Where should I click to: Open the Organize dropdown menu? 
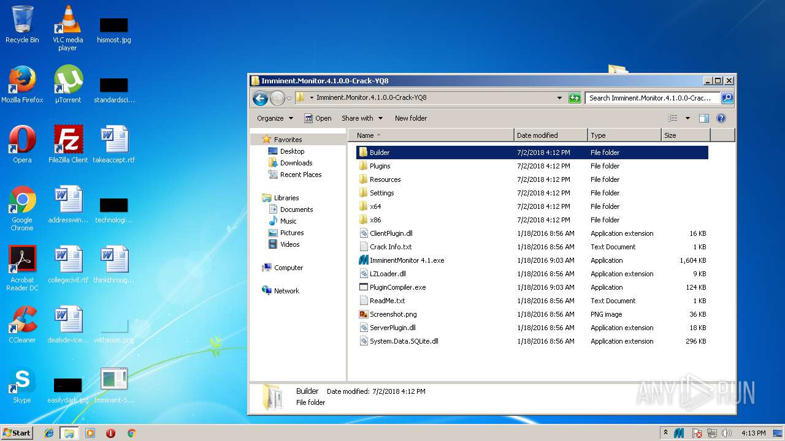pos(275,118)
